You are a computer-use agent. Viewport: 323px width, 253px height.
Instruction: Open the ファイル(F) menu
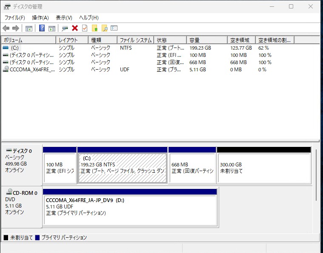tap(14, 18)
